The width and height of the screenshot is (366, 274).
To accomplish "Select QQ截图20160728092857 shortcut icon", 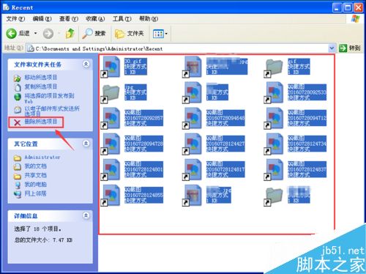I will pyautogui.click(x=111, y=118).
